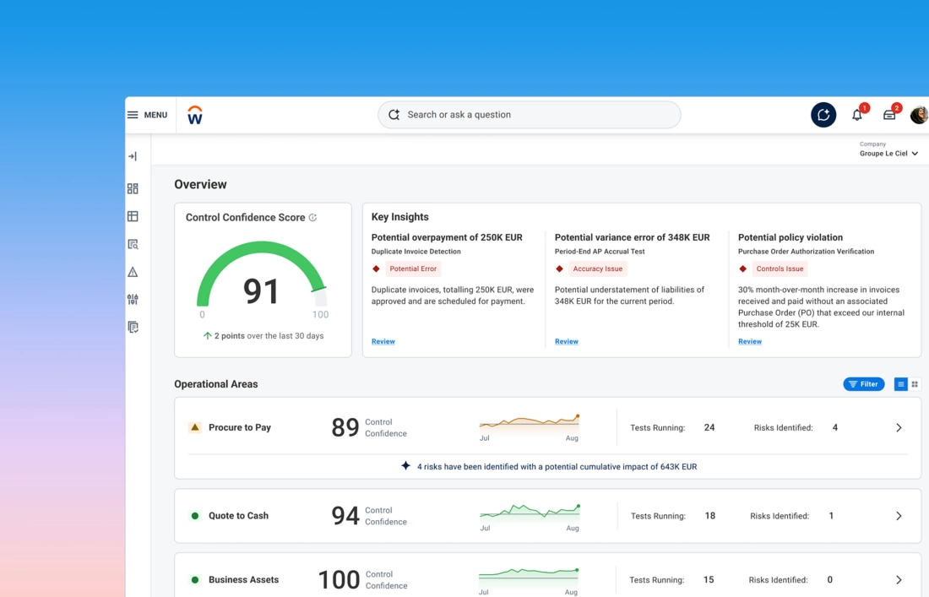
Task: Expand the Quote to Cash row chevron
Action: pyautogui.click(x=899, y=516)
